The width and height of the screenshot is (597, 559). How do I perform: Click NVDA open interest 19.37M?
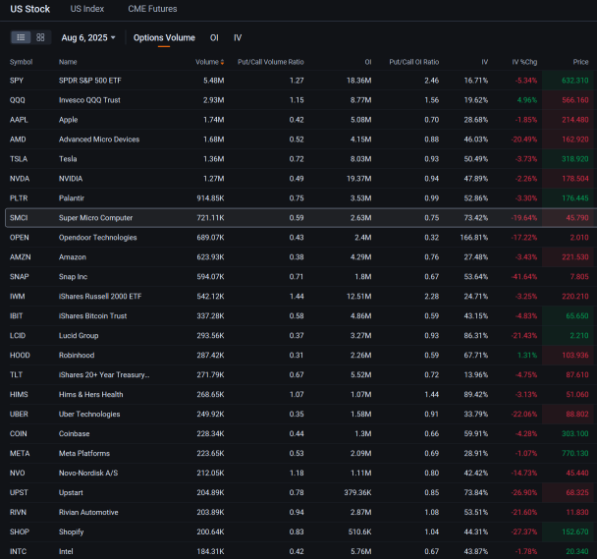(x=358, y=179)
